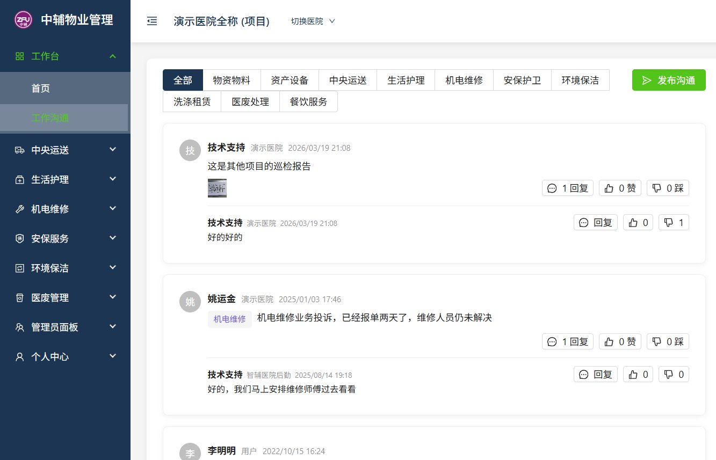The image size is (716, 460).
Task: Click the truck icon beside 中央运送
Action: pyautogui.click(x=20, y=150)
